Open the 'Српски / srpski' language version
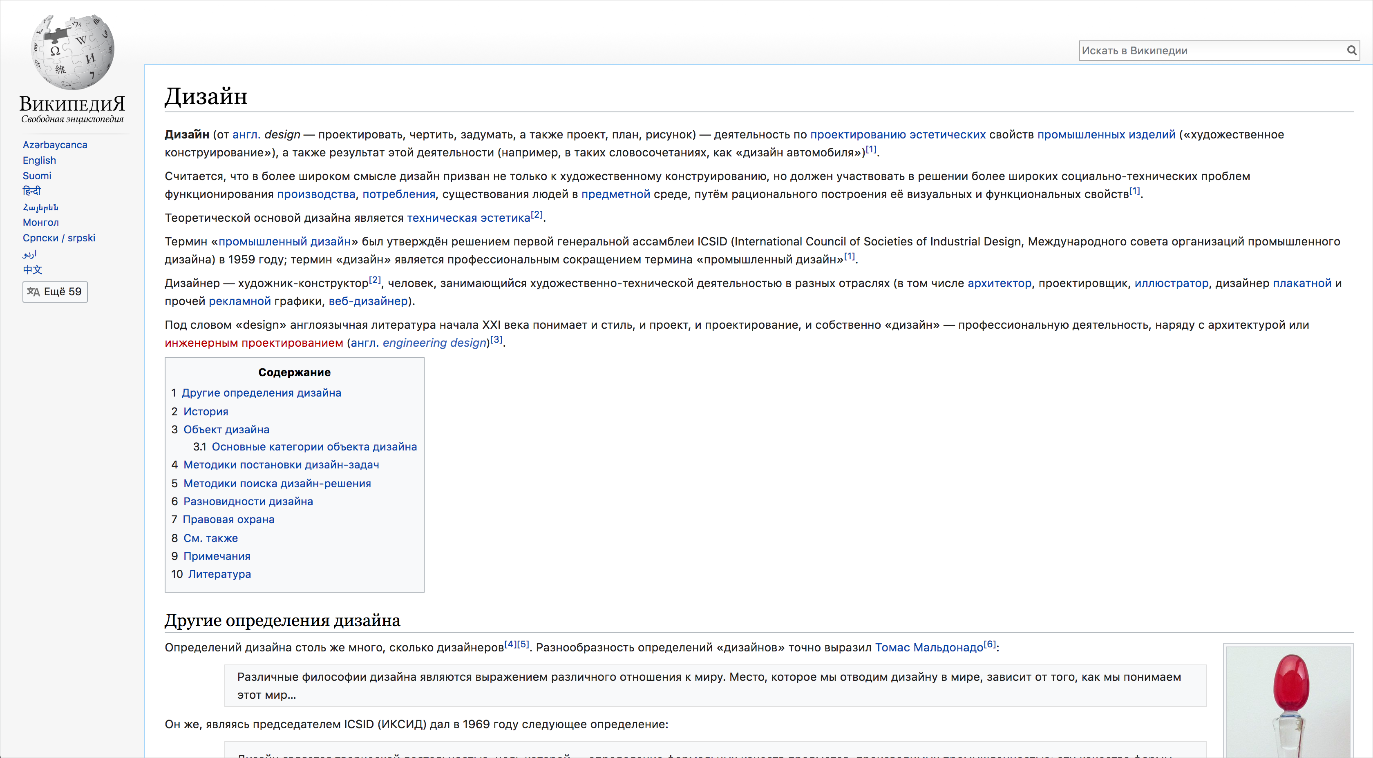Viewport: 1373px width, 758px height. (x=58, y=238)
